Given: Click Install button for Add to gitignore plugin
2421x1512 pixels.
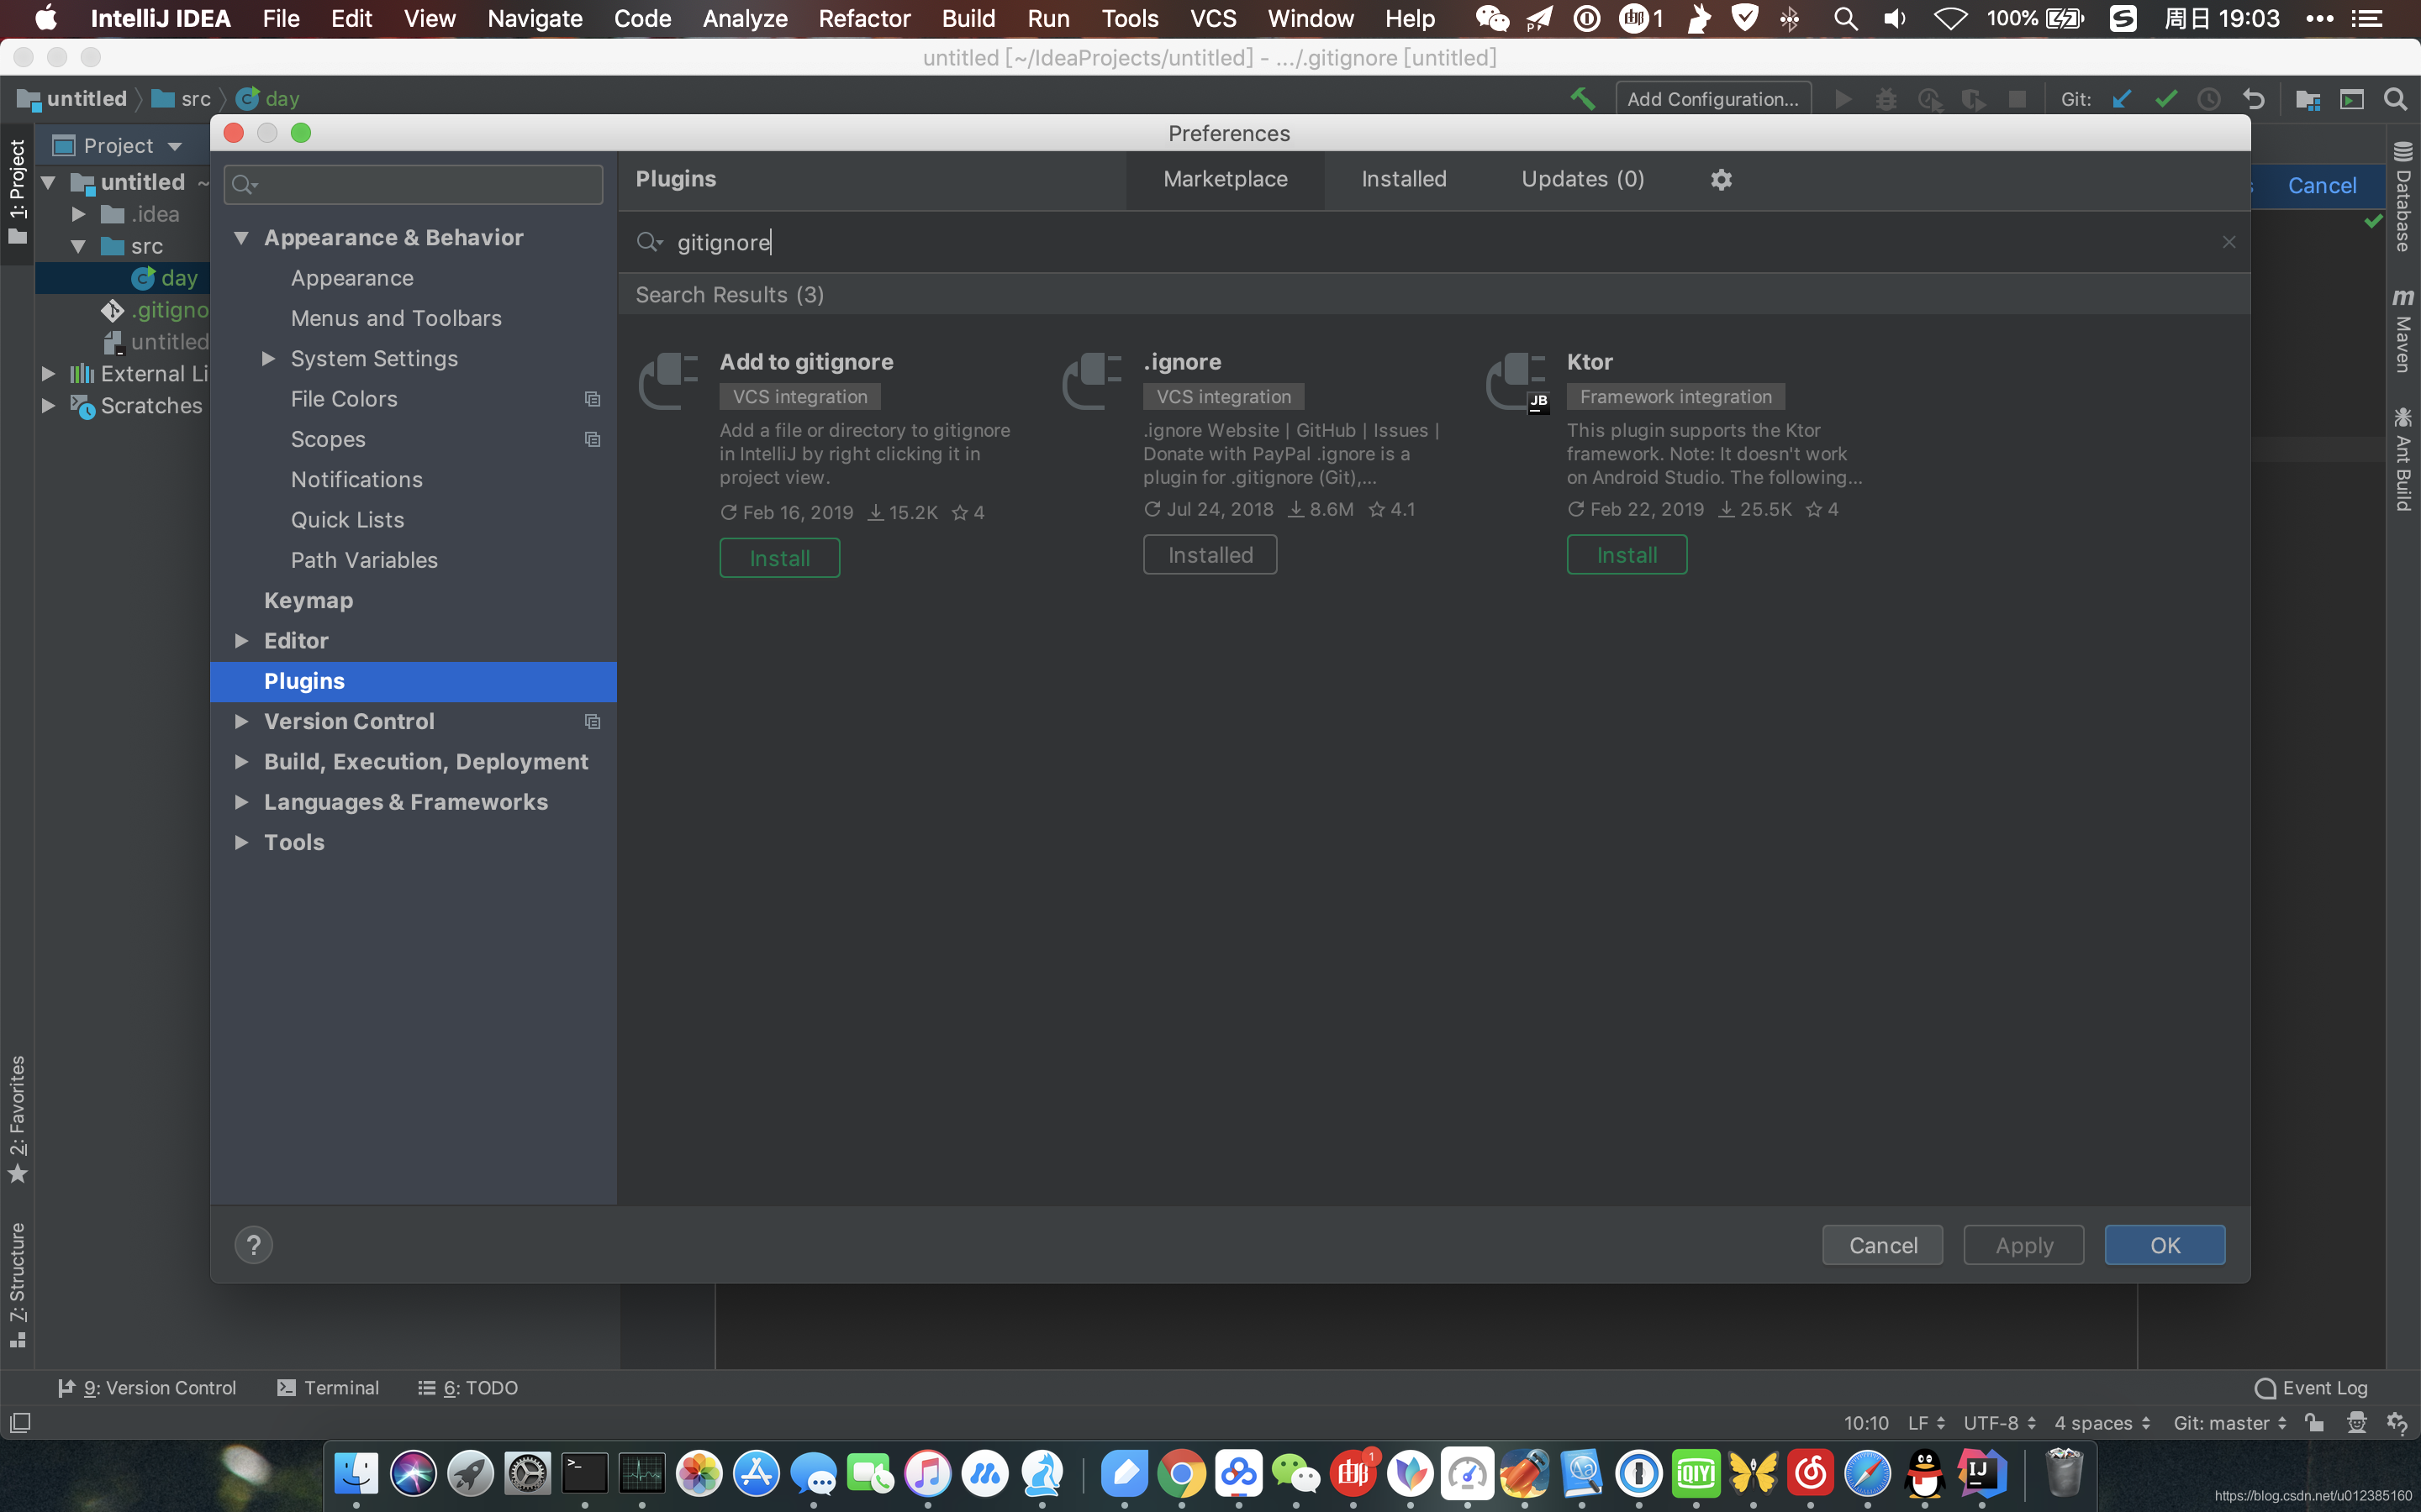Looking at the screenshot, I should click(x=778, y=558).
